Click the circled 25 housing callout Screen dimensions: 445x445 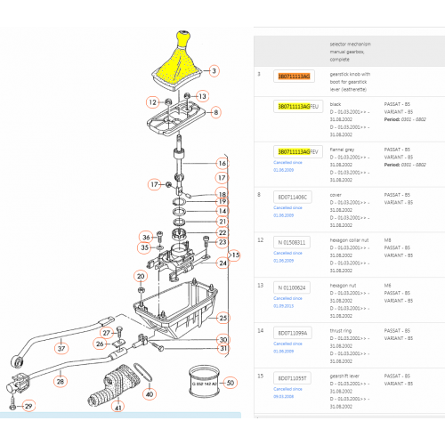coord(223,318)
